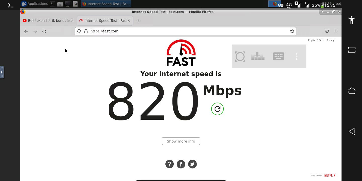Restart speed test with the circular reload icon
This screenshot has height=181, width=362.
click(x=217, y=109)
